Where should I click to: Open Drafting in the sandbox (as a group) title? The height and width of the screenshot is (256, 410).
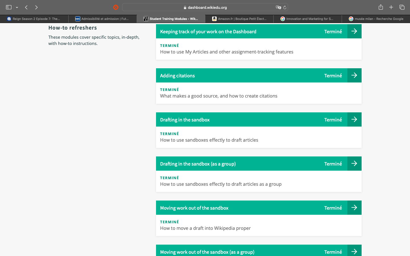(198, 164)
